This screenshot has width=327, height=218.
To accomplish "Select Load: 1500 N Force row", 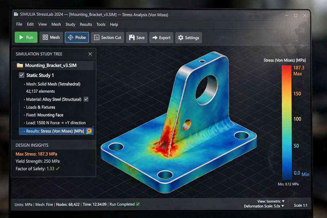I will 54,123.
